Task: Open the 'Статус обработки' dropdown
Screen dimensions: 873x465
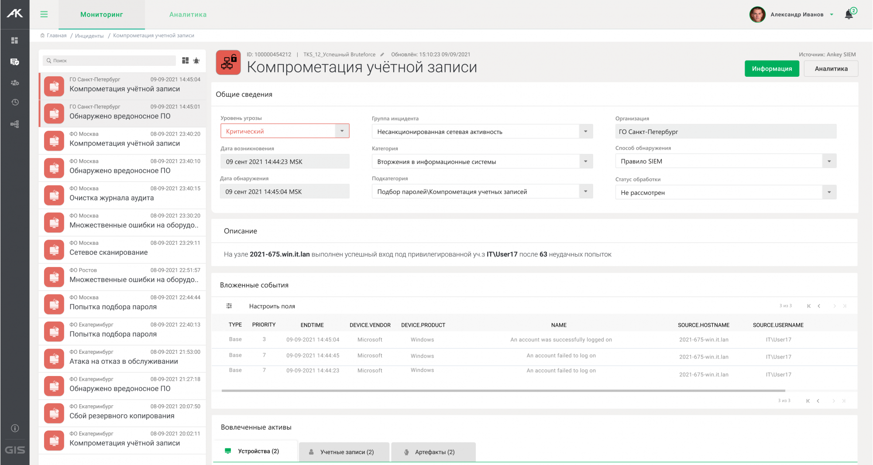Action: click(829, 192)
